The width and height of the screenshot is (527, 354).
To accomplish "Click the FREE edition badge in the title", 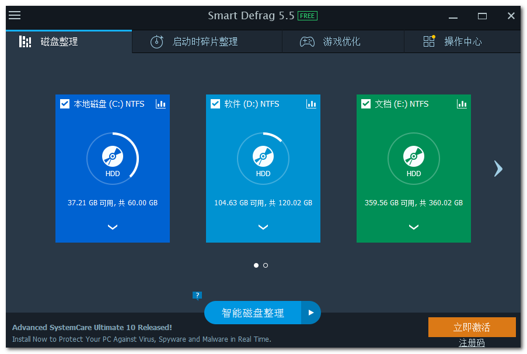I will [307, 16].
